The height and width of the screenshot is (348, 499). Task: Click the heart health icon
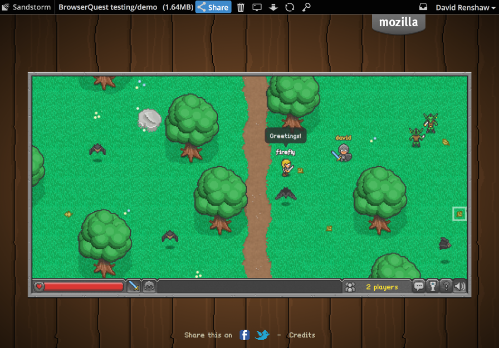[39, 286]
